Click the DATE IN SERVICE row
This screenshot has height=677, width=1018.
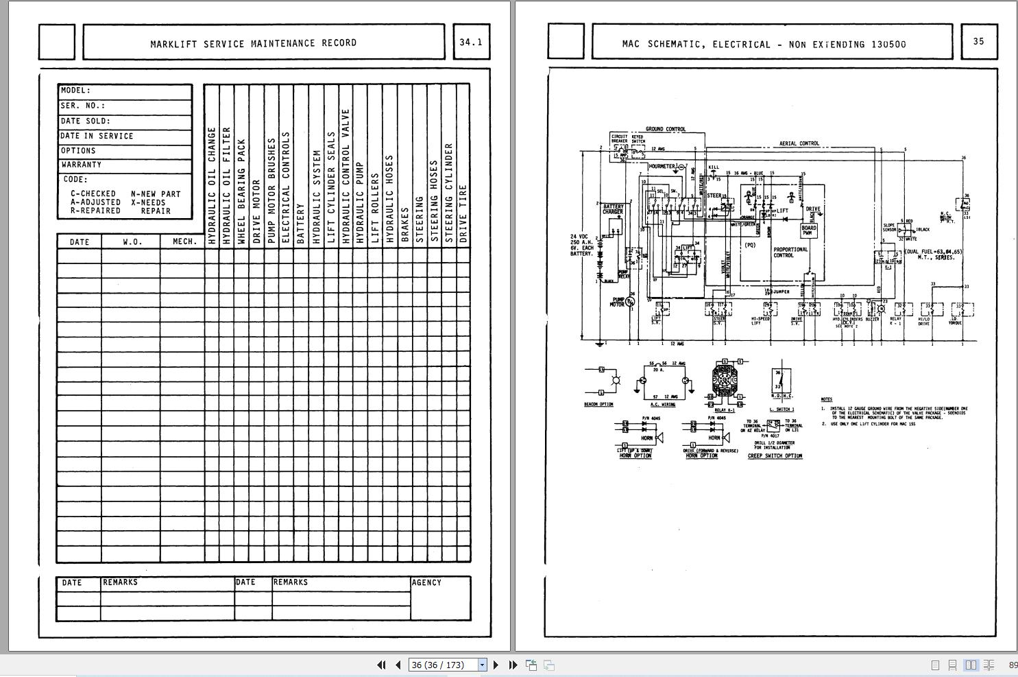pyautogui.click(x=125, y=136)
